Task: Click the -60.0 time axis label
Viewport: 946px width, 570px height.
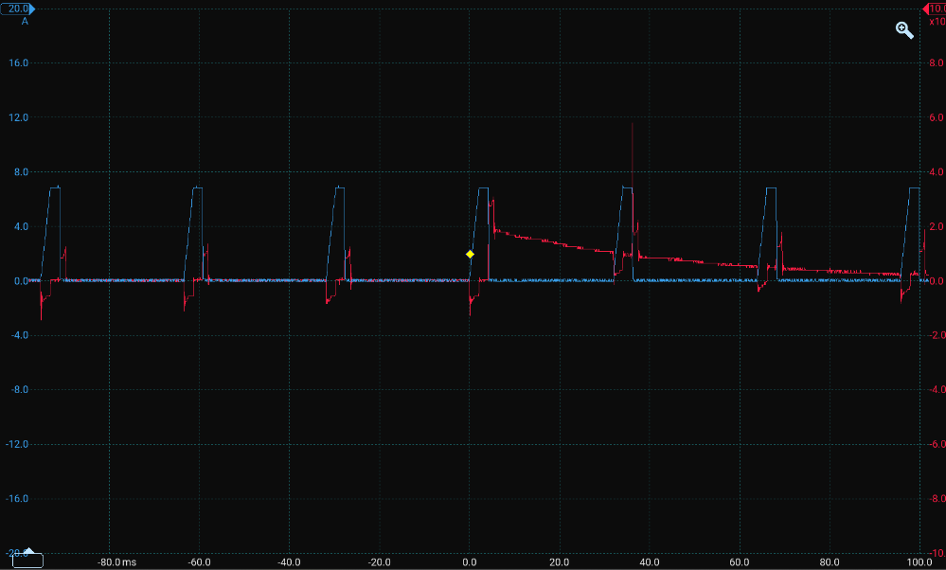Action: [x=199, y=561]
